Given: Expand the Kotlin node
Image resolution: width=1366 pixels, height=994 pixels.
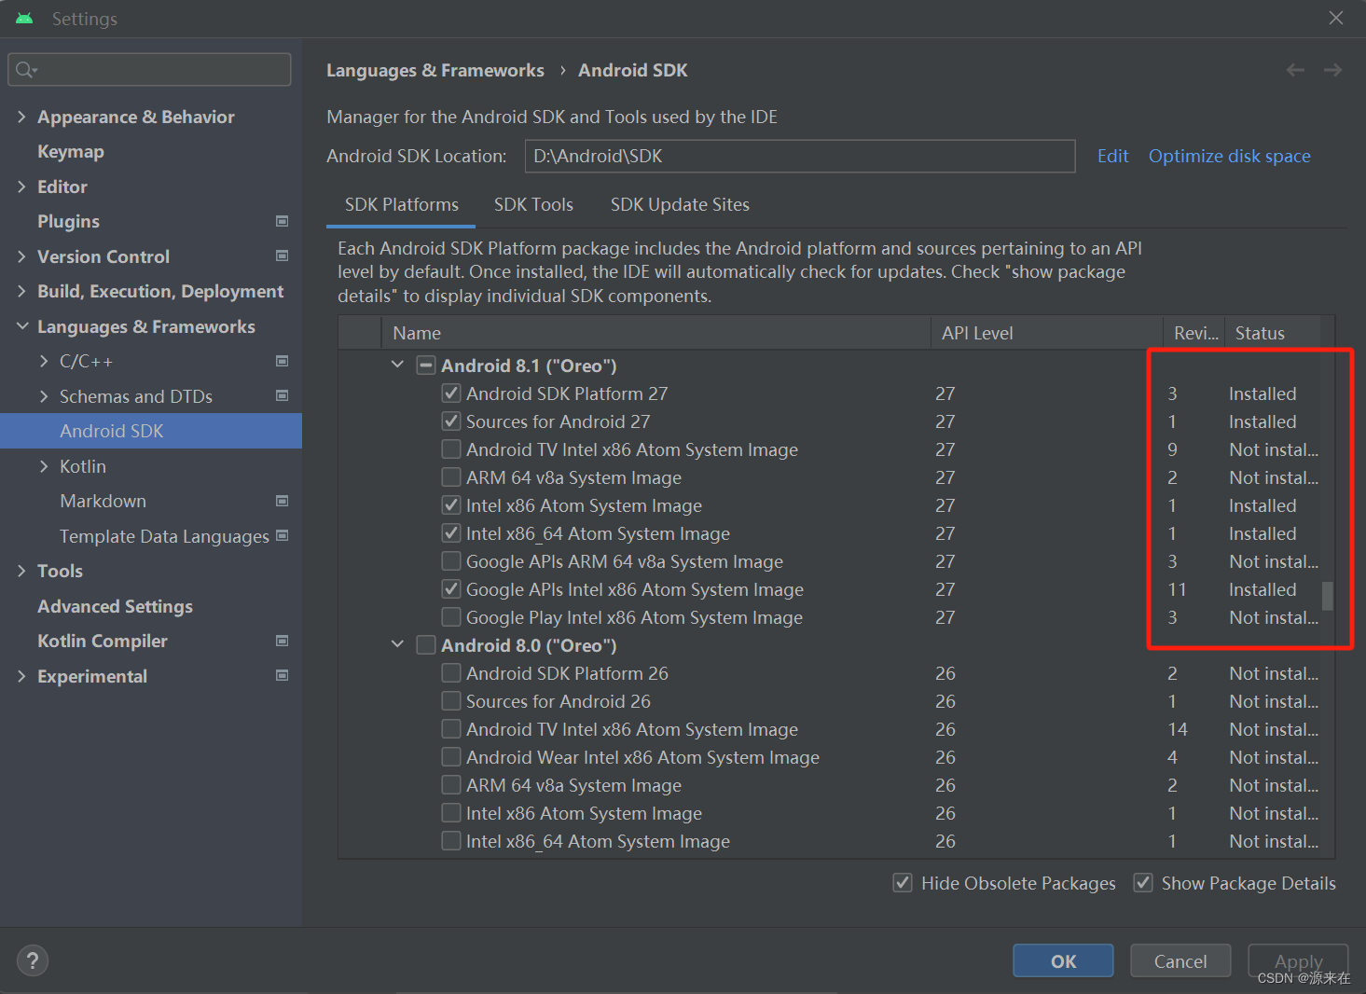Looking at the screenshot, I should coord(44,466).
